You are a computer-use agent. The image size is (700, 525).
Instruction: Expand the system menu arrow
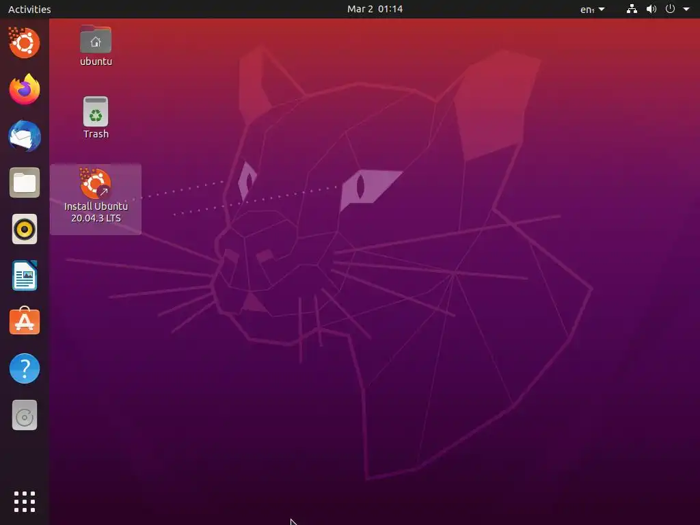pyautogui.click(x=686, y=9)
